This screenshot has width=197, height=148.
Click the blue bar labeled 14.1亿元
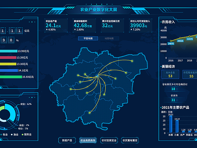click(9, 71)
